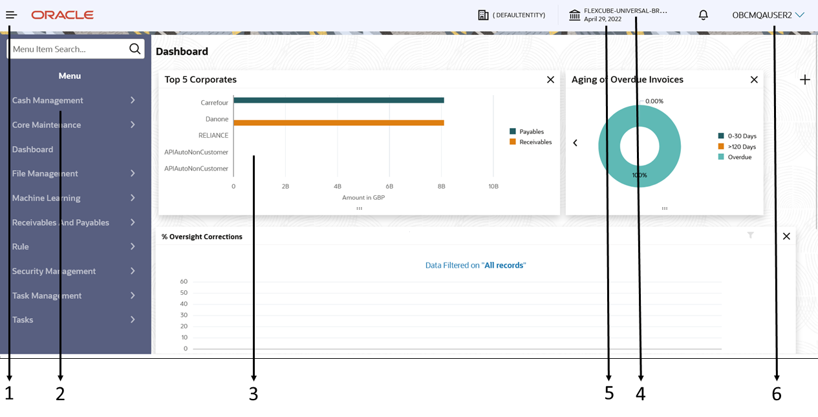Open Dashboard from the side menu
818x417 pixels.
click(32, 149)
